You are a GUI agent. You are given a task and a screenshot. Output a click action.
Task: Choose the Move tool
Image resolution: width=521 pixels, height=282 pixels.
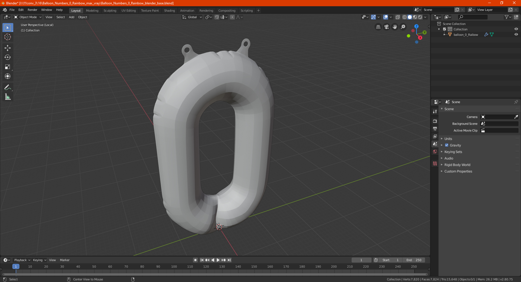[x=8, y=48]
